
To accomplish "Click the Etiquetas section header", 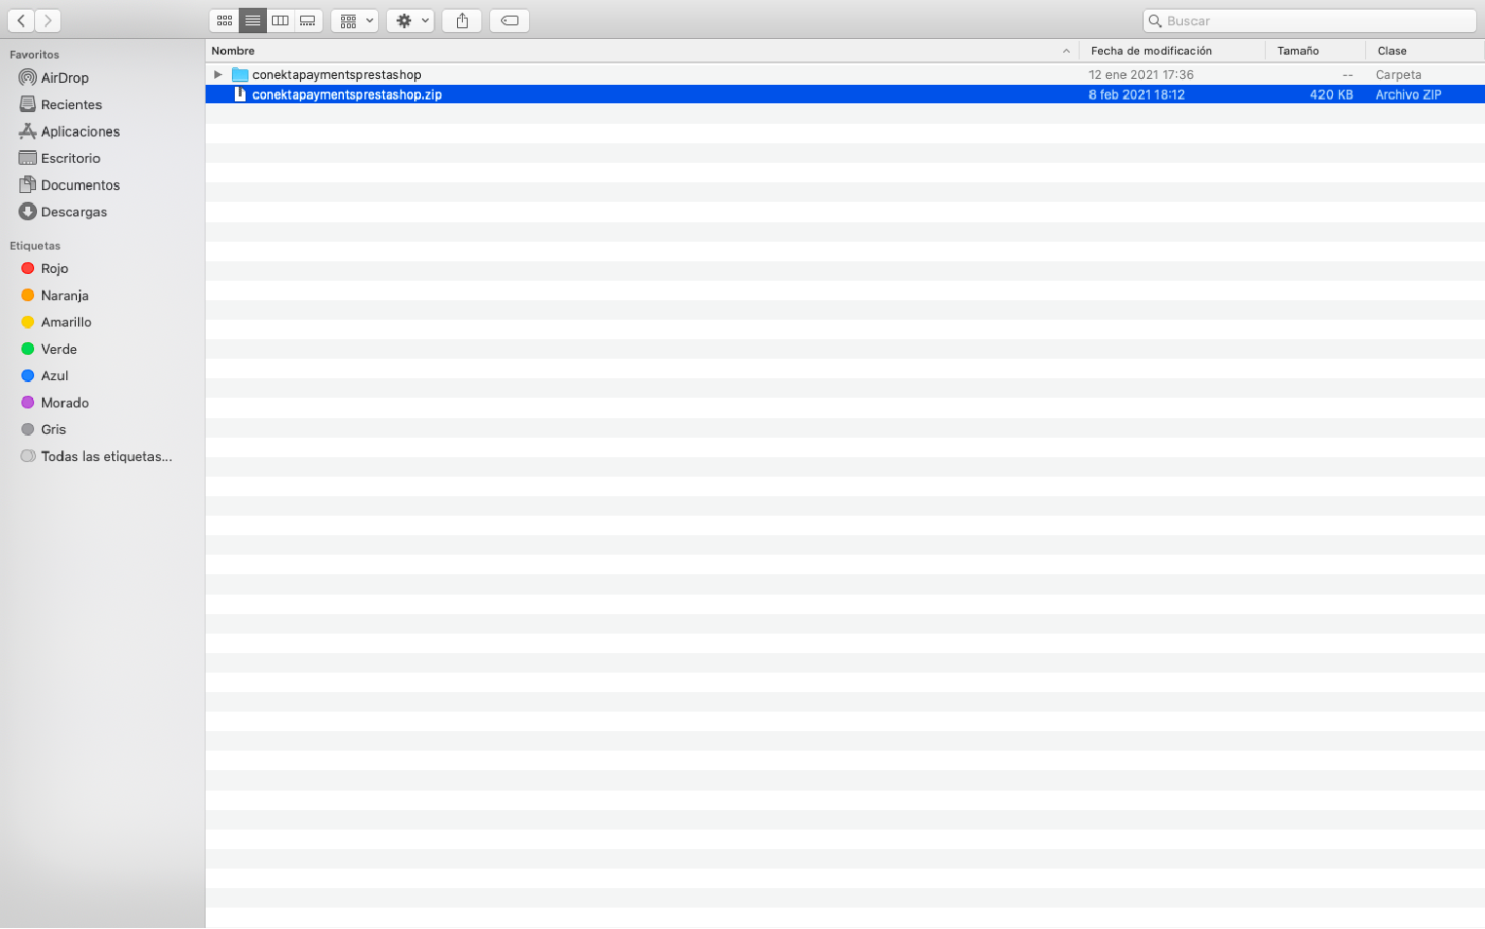I will click(35, 246).
